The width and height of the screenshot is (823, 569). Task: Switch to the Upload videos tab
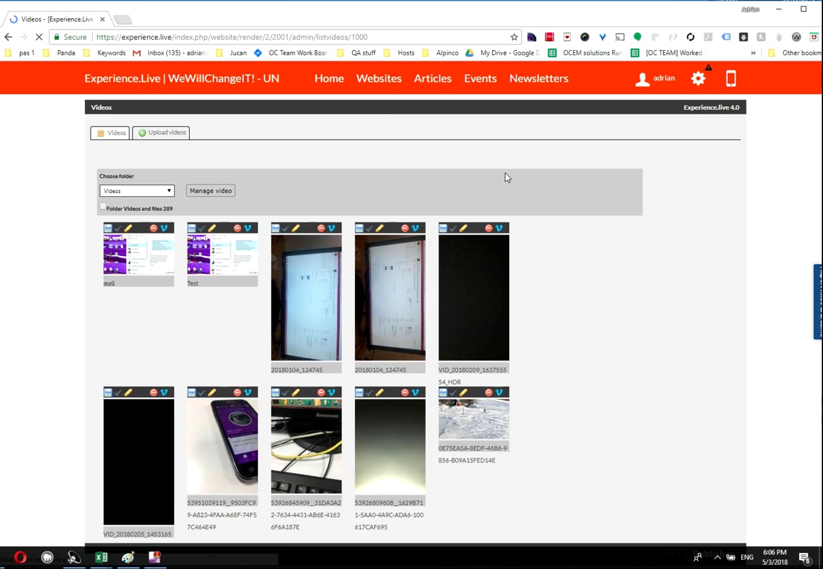click(161, 132)
